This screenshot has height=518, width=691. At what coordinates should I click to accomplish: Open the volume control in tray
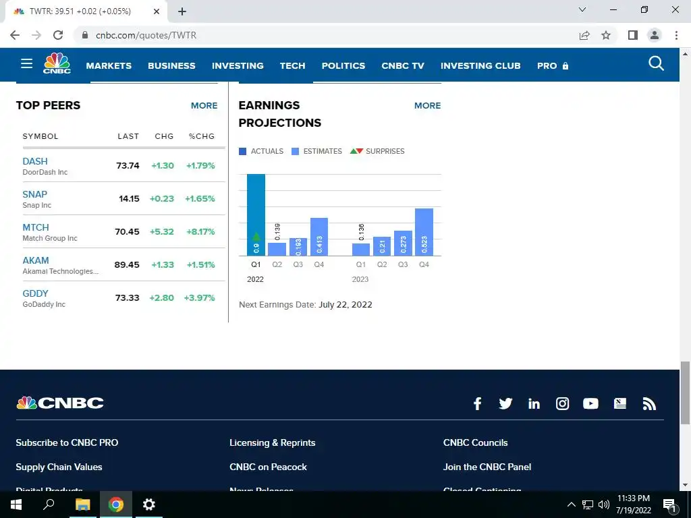604,505
